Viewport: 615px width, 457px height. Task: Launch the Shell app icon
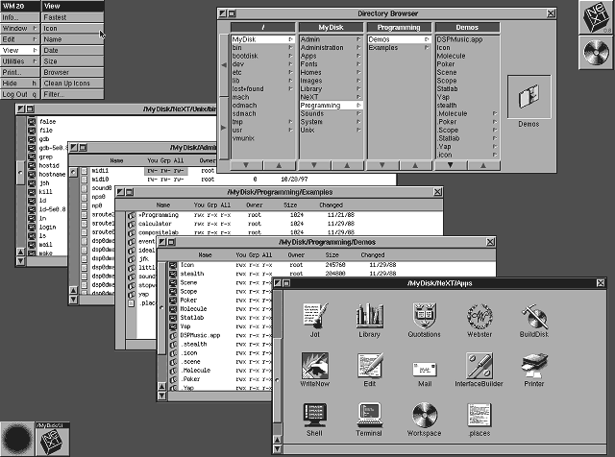pyautogui.click(x=314, y=415)
